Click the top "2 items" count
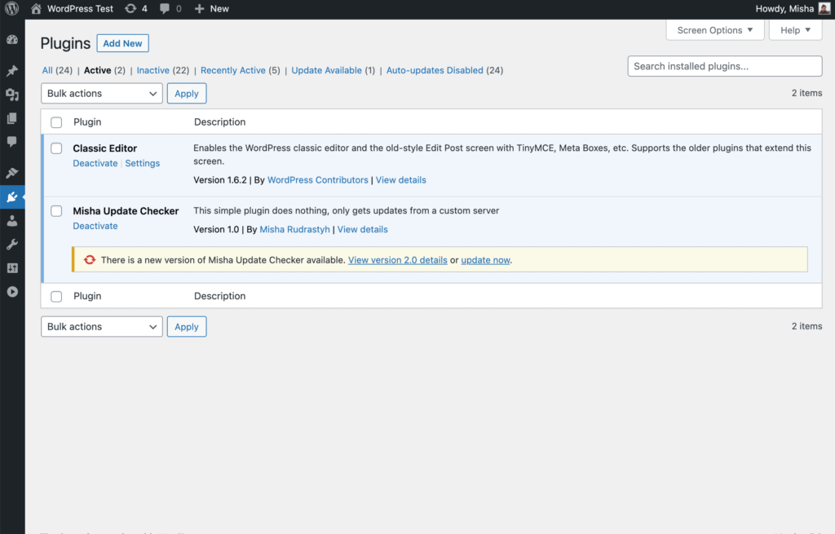 (806, 93)
